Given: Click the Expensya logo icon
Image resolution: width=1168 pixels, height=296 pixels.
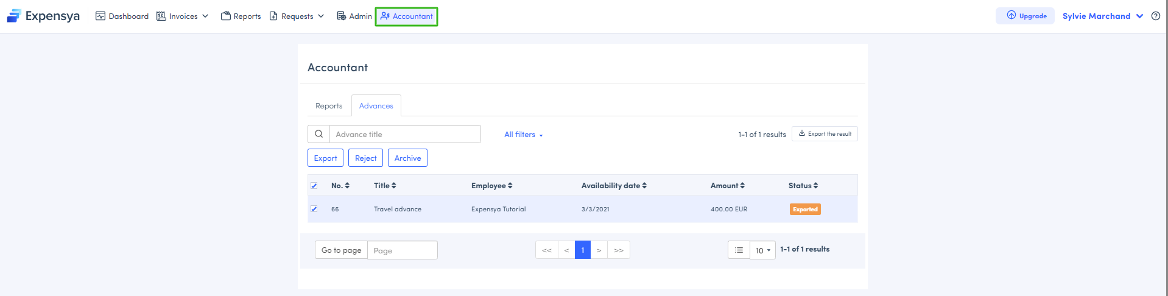Looking at the screenshot, I should point(14,16).
